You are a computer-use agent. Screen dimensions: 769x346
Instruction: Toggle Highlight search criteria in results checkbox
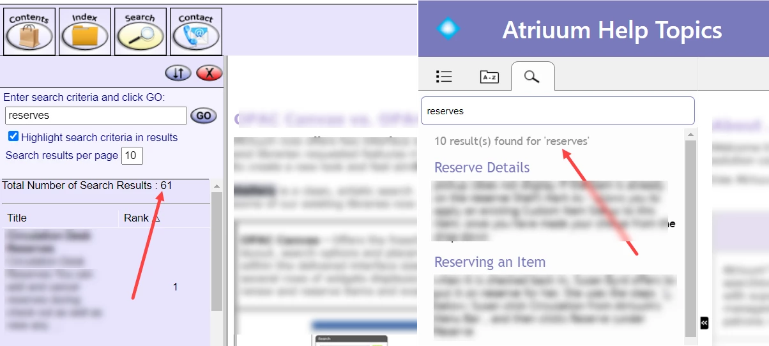pos(13,137)
